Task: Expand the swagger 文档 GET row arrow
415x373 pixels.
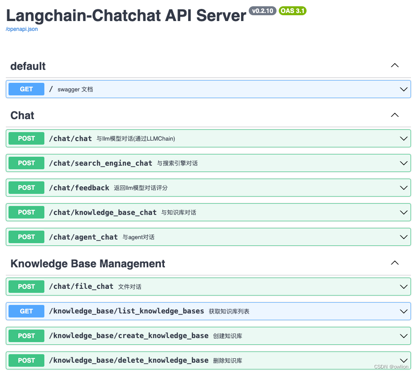Action: tap(404, 90)
